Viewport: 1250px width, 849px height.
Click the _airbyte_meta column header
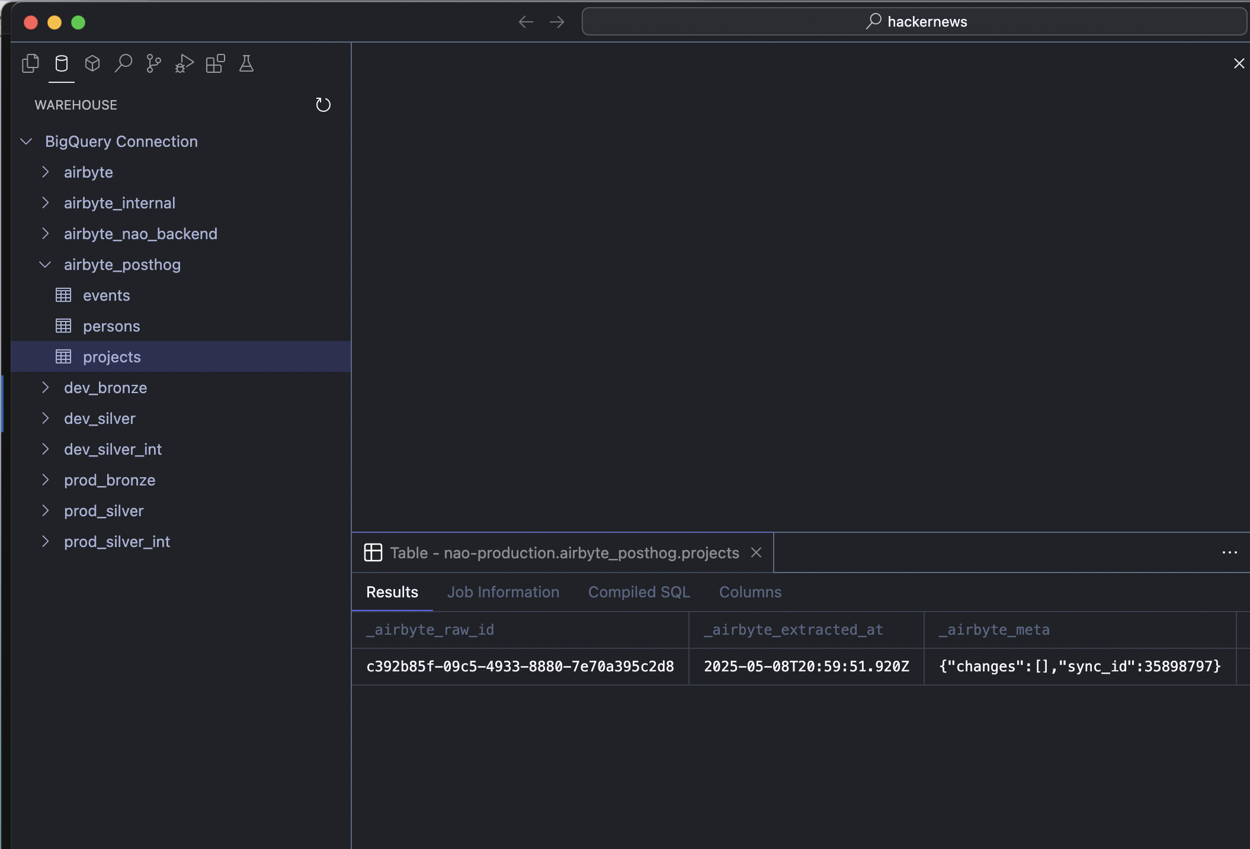tap(1080, 630)
